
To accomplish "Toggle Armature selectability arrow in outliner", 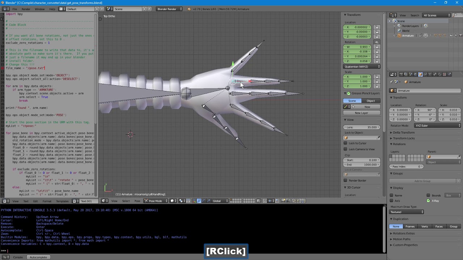I will 456,35.
